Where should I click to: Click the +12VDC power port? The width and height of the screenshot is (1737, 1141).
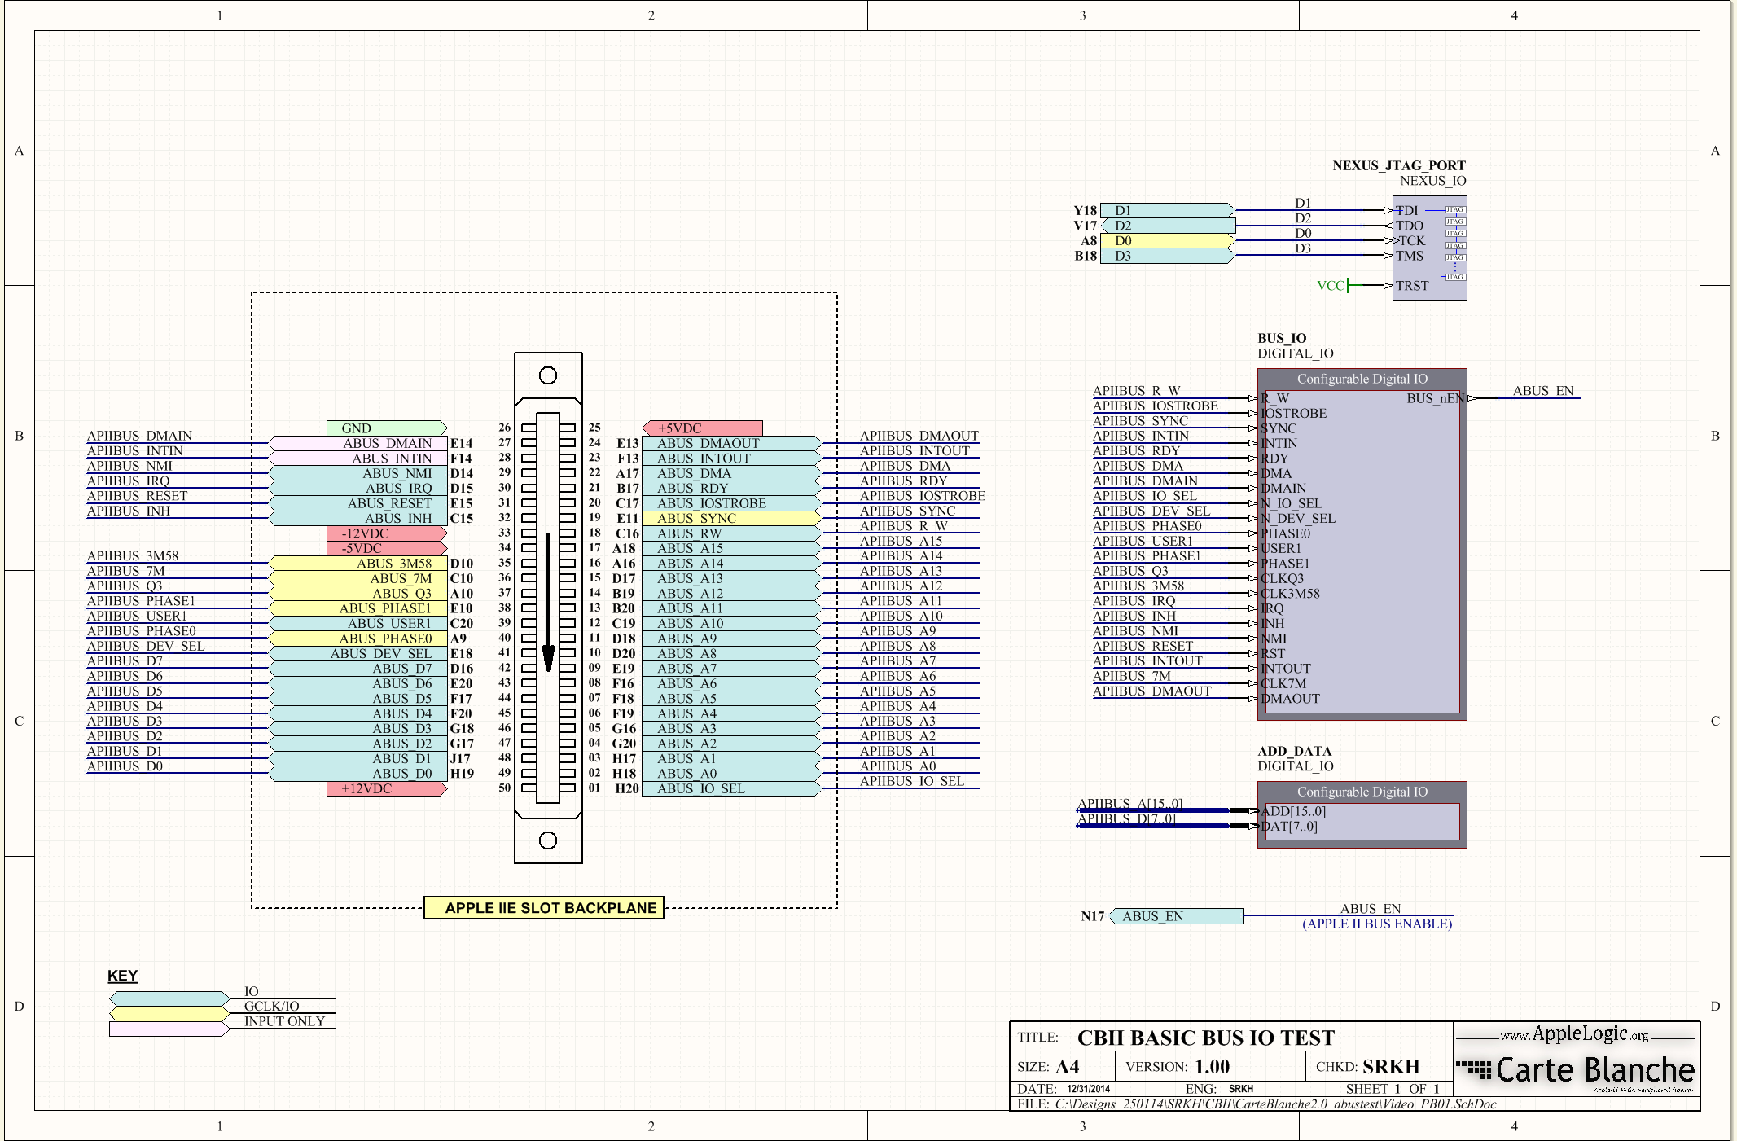pos(387,788)
